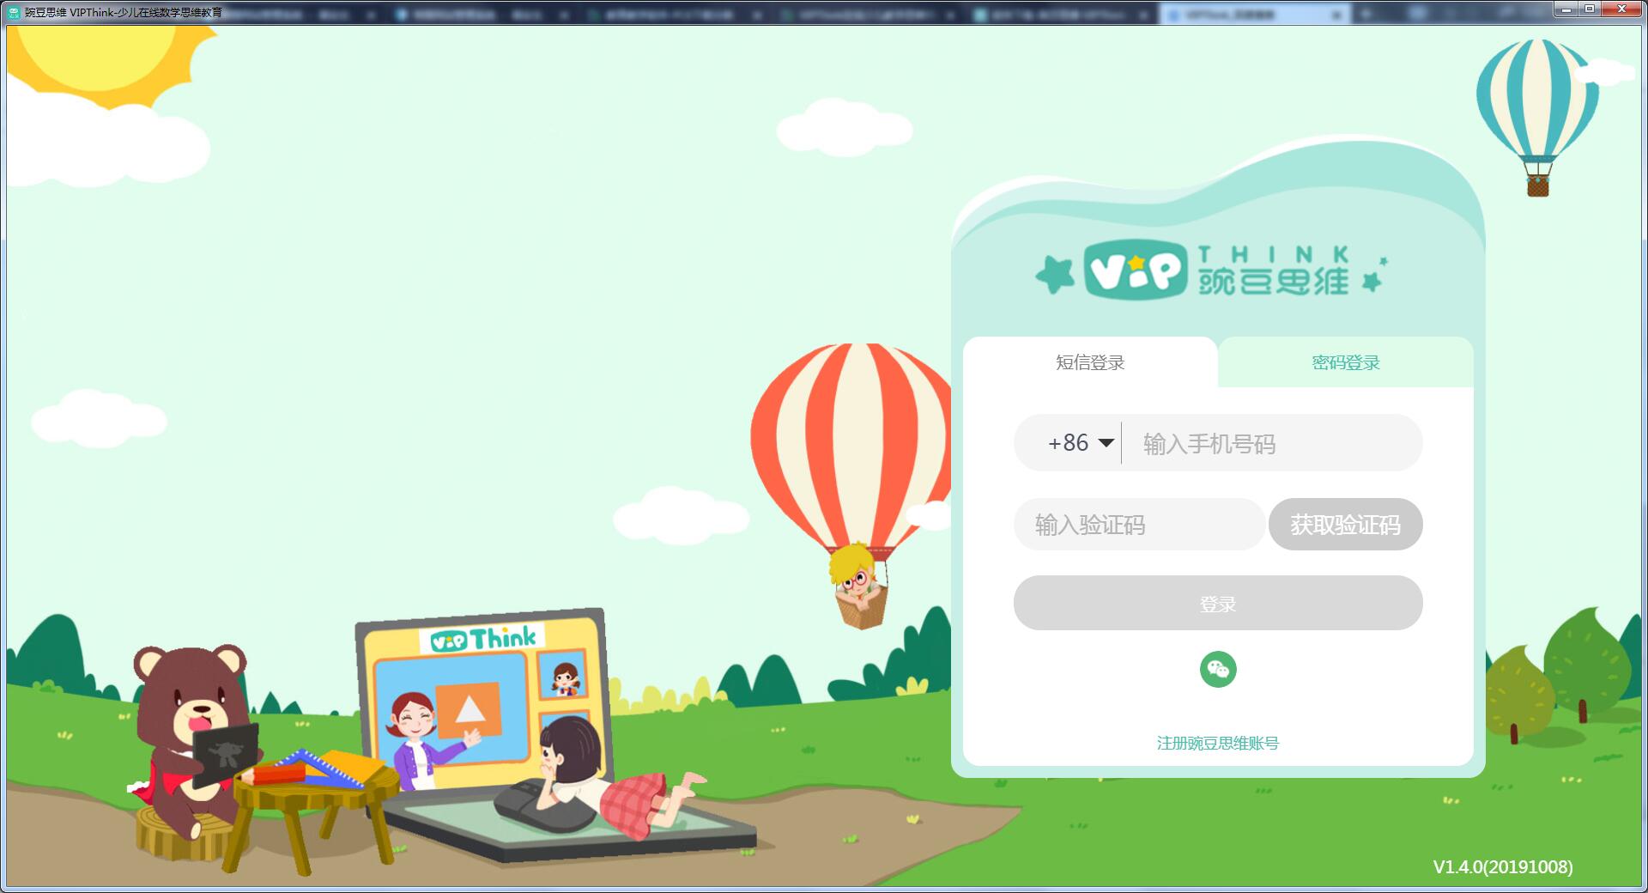Screen dimensions: 1648x893
Task: Focus the 输入验证码 code field
Action: coord(1137,525)
